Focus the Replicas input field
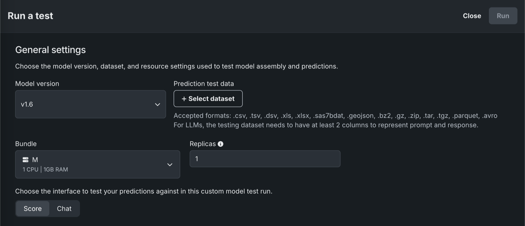Screen dimensions: 525x226 click(x=265, y=159)
